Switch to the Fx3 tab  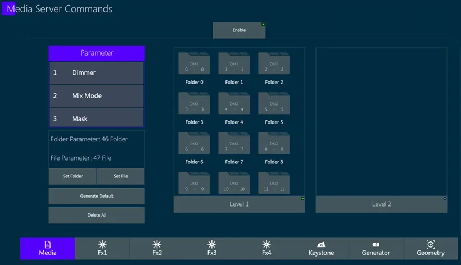(212, 249)
